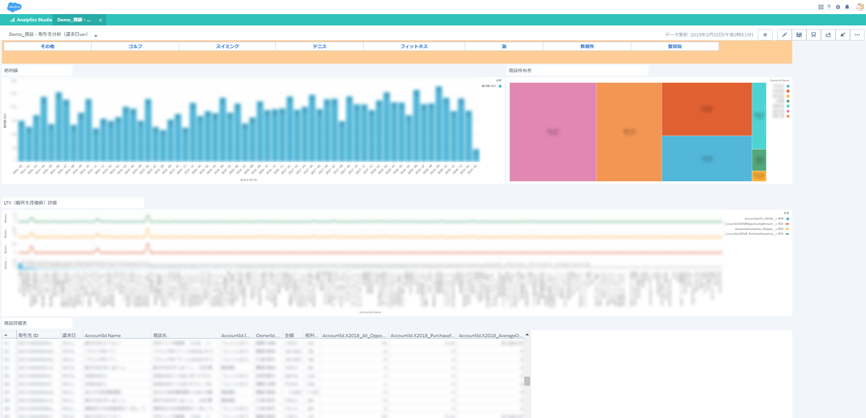This screenshot has width=866, height=418.
Task: Click the question mark help icon
Action: coord(829,7)
